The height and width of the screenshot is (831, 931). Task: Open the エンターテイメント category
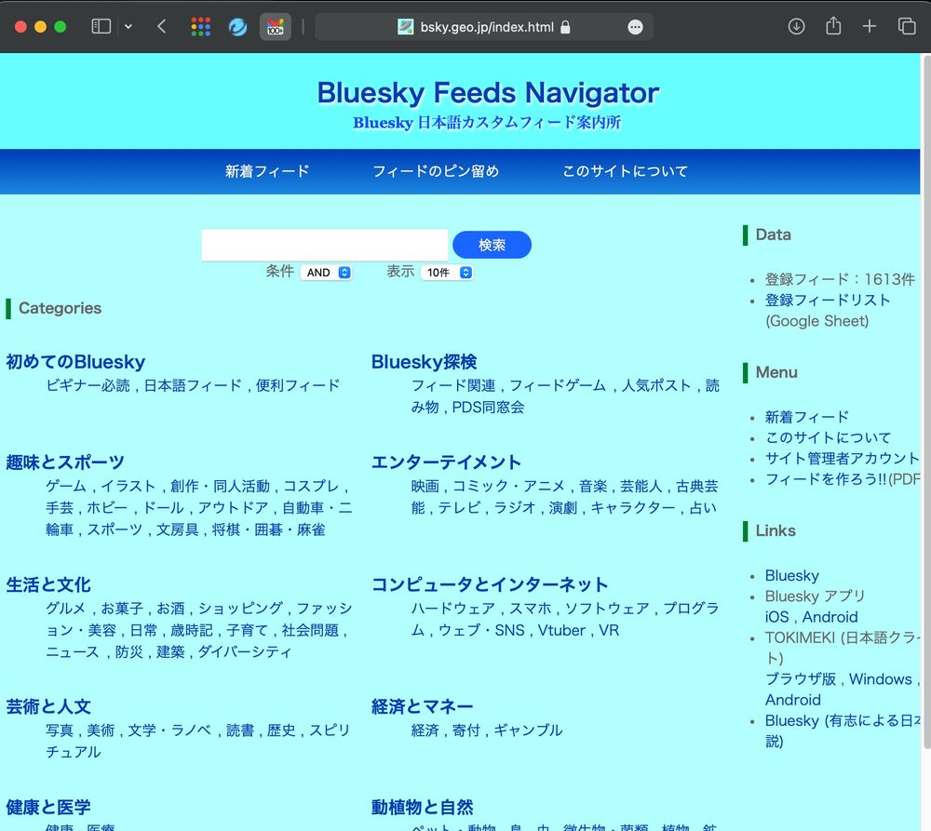click(447, 462)
